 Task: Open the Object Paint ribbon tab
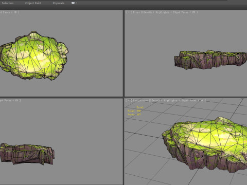(x=33, y=3)
